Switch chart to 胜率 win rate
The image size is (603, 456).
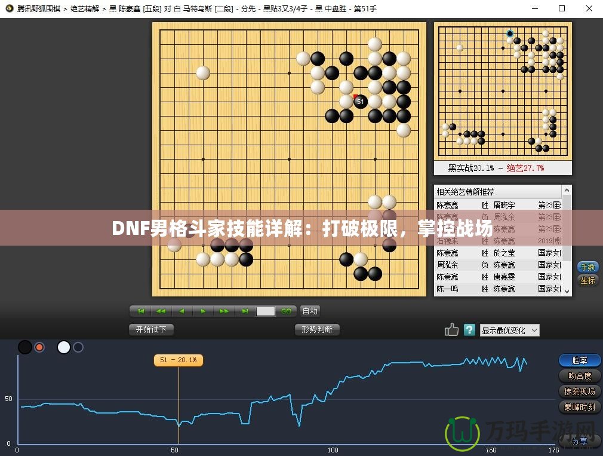580,360
